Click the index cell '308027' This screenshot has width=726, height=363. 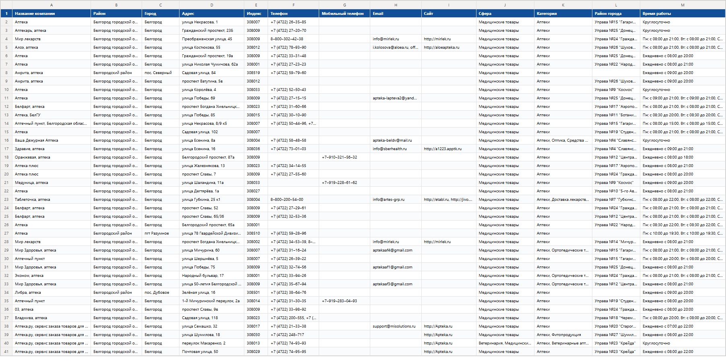(x=256, y=191)
